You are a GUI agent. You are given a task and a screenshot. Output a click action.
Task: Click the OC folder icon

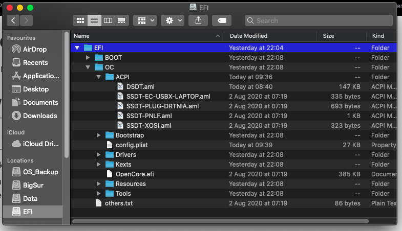point(99,67)
